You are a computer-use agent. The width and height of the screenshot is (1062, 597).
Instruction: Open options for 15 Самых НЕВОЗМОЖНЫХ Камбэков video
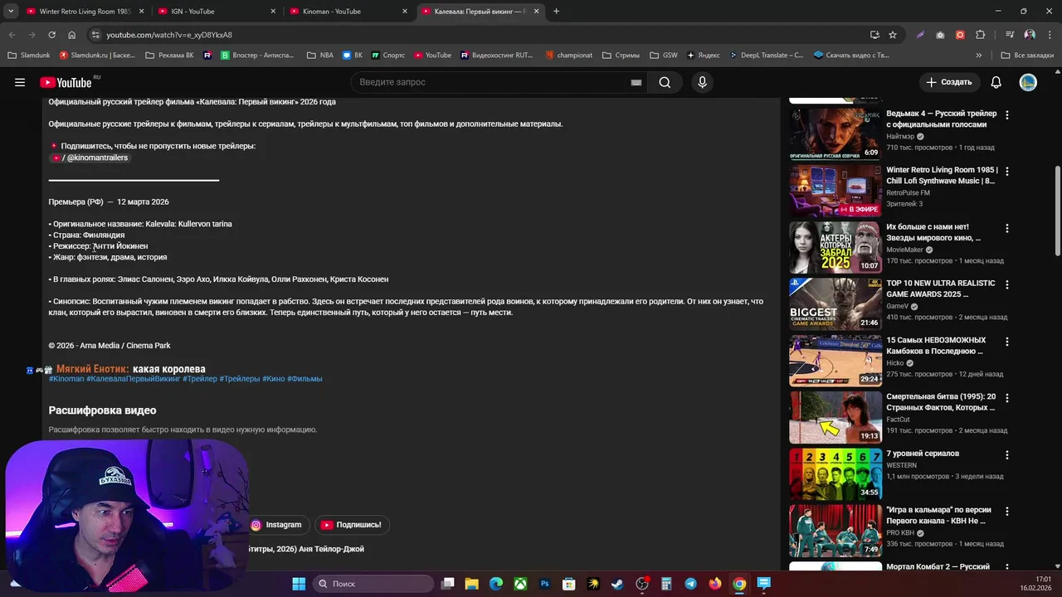tap(1007, 342)
